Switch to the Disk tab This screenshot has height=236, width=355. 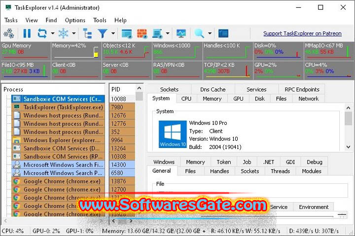[260, 99]
